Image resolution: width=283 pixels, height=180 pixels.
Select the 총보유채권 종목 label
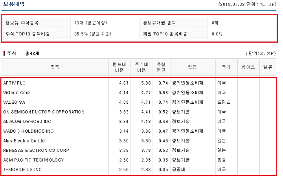pos(160,23)
